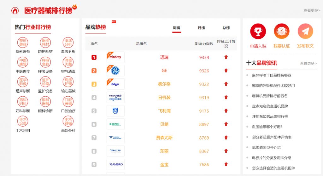Image resolution: width=323 pixels, height=176 pixels.
Task: Select the 空气消毒 category icon
Action: [68, 62]
